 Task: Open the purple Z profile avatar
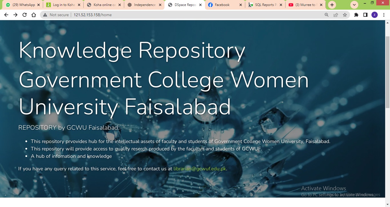point(375,15)
